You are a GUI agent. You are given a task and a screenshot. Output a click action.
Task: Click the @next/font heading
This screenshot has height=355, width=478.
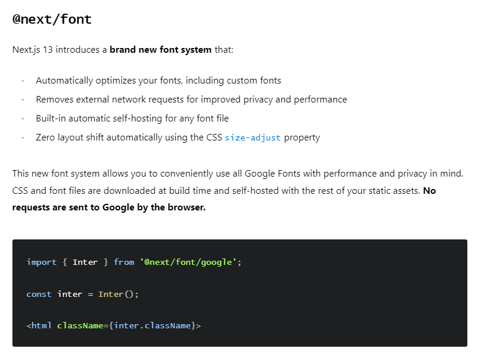coord(52,19)
